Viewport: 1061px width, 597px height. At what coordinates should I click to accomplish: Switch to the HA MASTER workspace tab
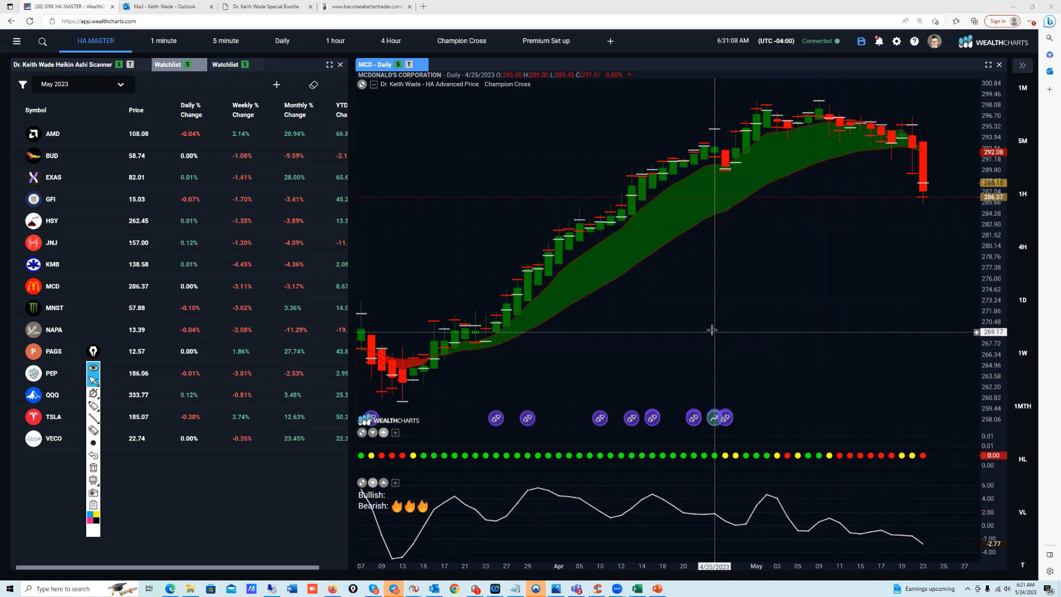pyautogui.click(x=96, y=41)
